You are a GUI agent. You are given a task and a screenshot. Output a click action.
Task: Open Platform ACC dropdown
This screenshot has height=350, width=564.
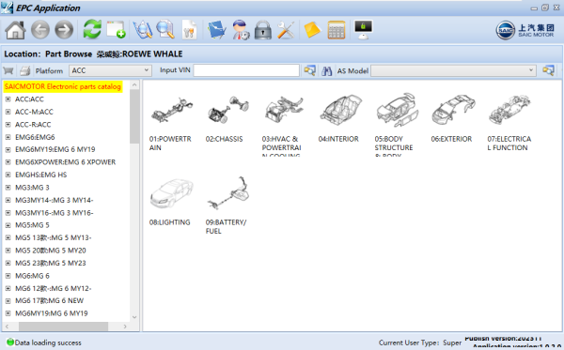110,70
